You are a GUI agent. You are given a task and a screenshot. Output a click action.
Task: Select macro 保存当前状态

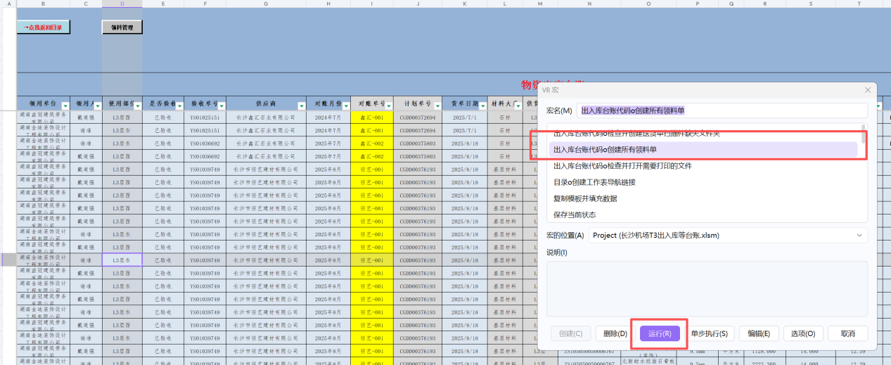(x=703, y=214)
